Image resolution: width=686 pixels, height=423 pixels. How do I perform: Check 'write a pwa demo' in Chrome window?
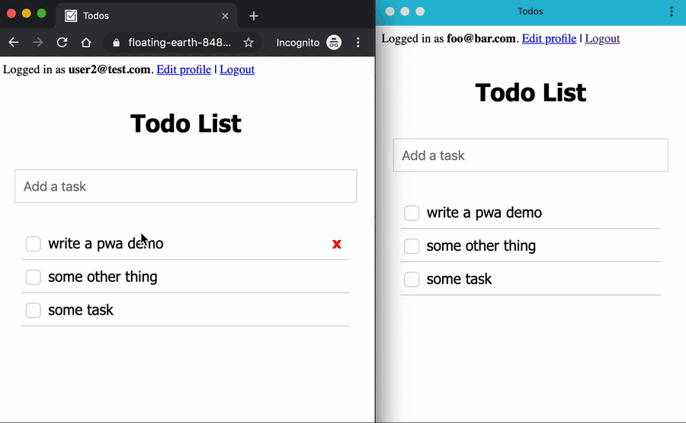coord(34,244)
